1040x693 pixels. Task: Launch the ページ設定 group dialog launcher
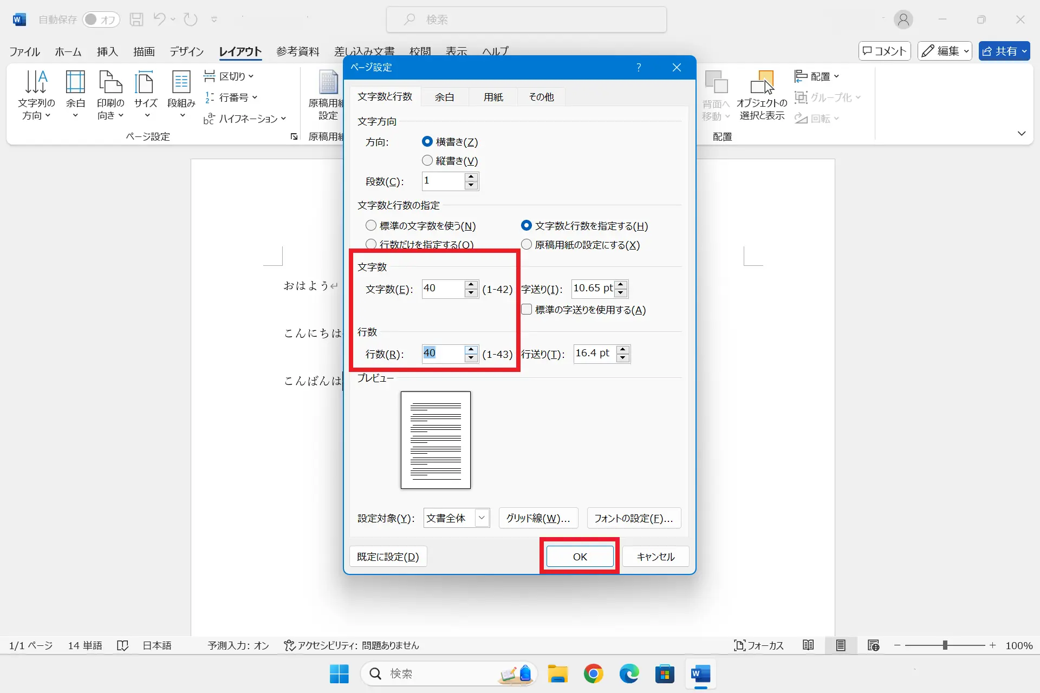tap(294, 136)
